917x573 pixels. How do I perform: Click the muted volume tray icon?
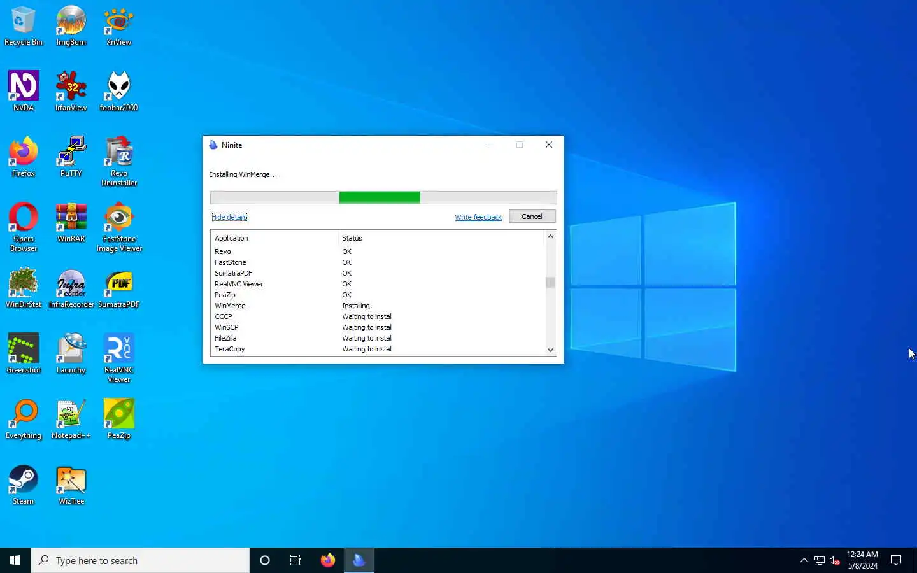[835, 560]
